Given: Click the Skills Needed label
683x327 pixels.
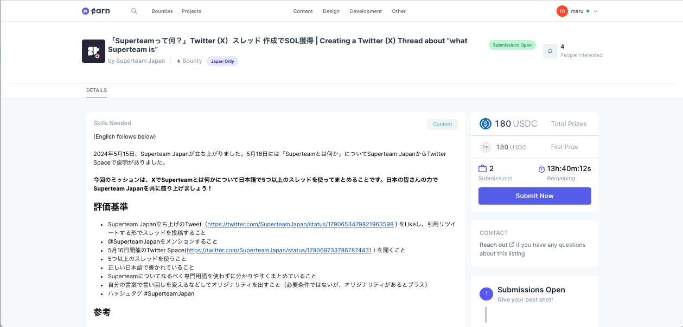Looking at the screenshot, I should pyautogui.click(x=112, y=123).
